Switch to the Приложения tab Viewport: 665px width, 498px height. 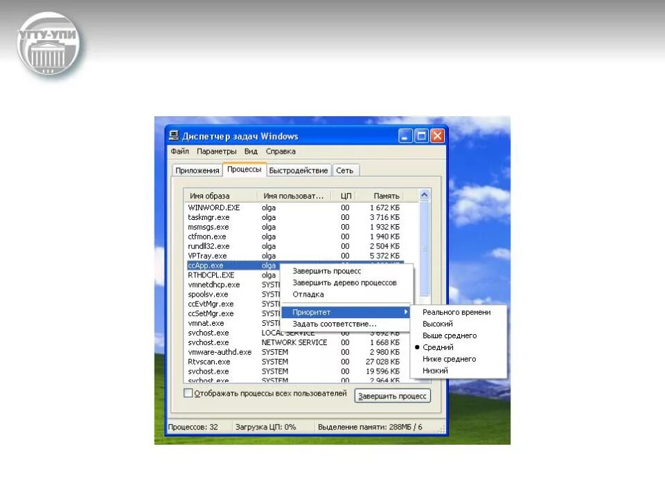point(197,170)
